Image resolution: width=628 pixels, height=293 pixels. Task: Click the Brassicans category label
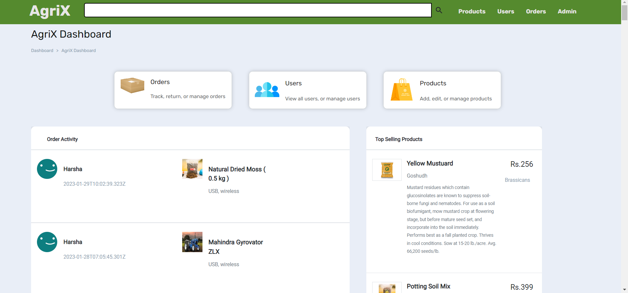(x=517, y=180)
